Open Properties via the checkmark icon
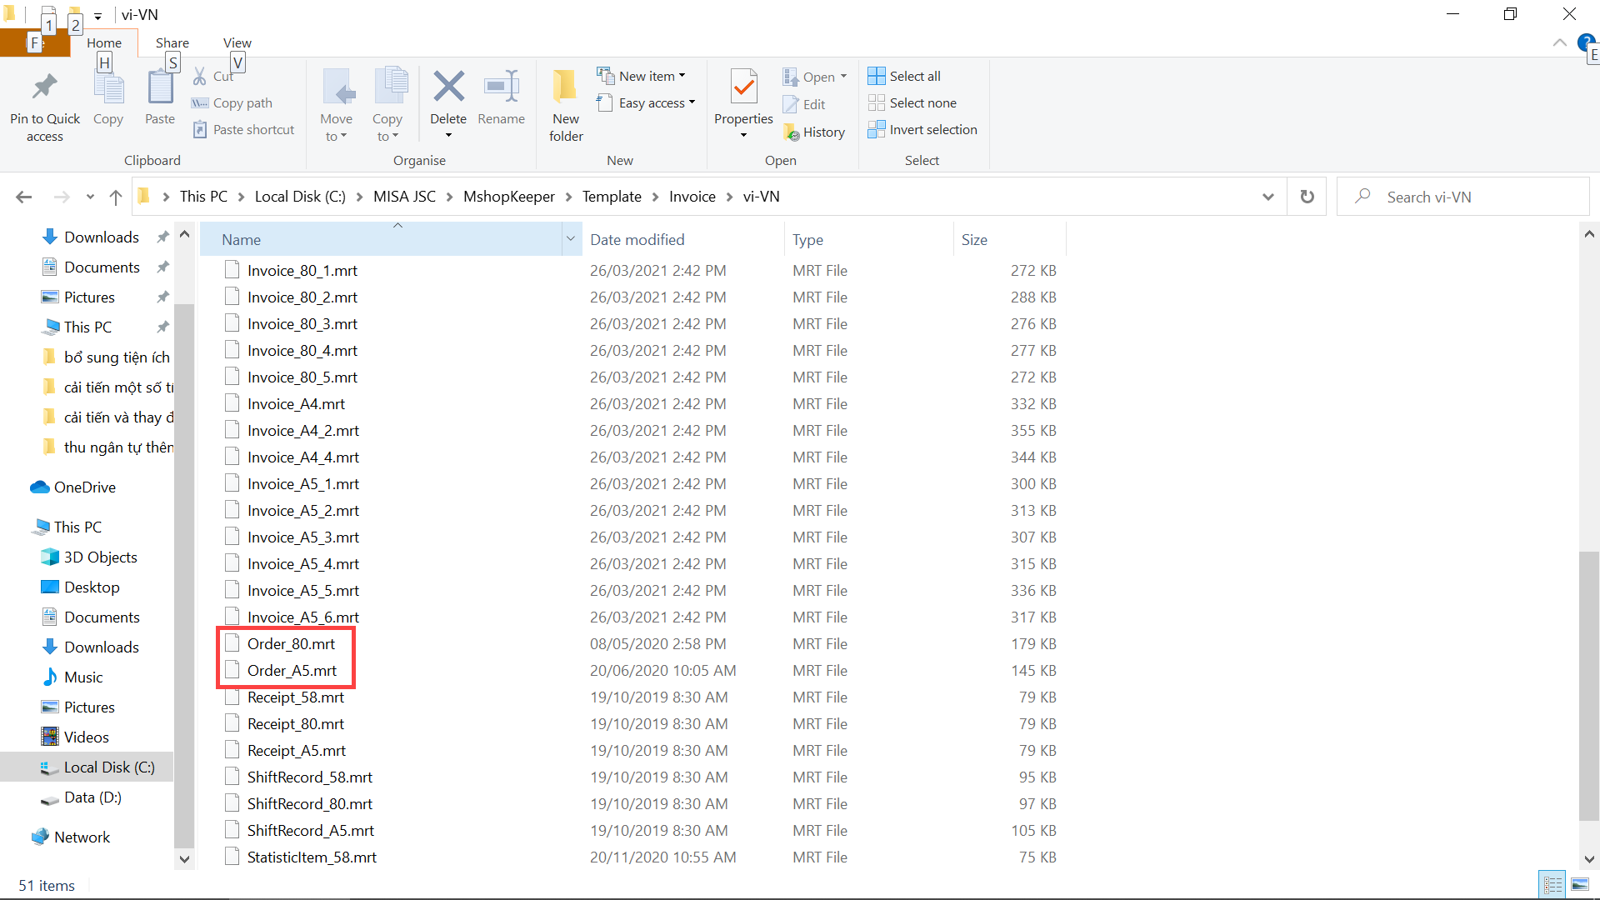This screenshot has height=900, width=1600. click(x=743, y=87)
